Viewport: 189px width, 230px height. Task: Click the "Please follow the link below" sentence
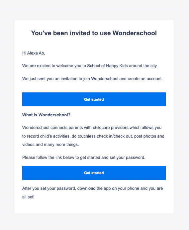pos(84,158)
